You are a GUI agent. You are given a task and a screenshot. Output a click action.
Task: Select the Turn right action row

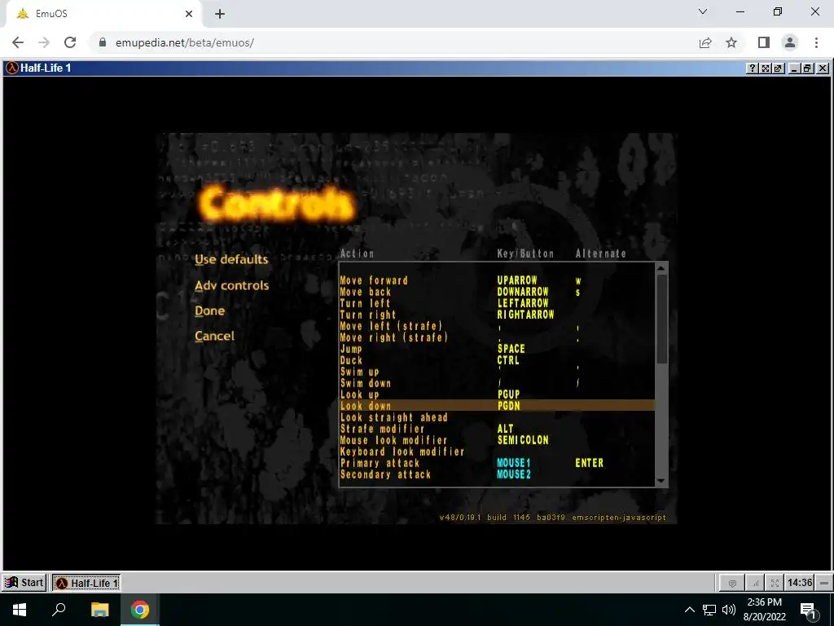click(x=497, y=315)
